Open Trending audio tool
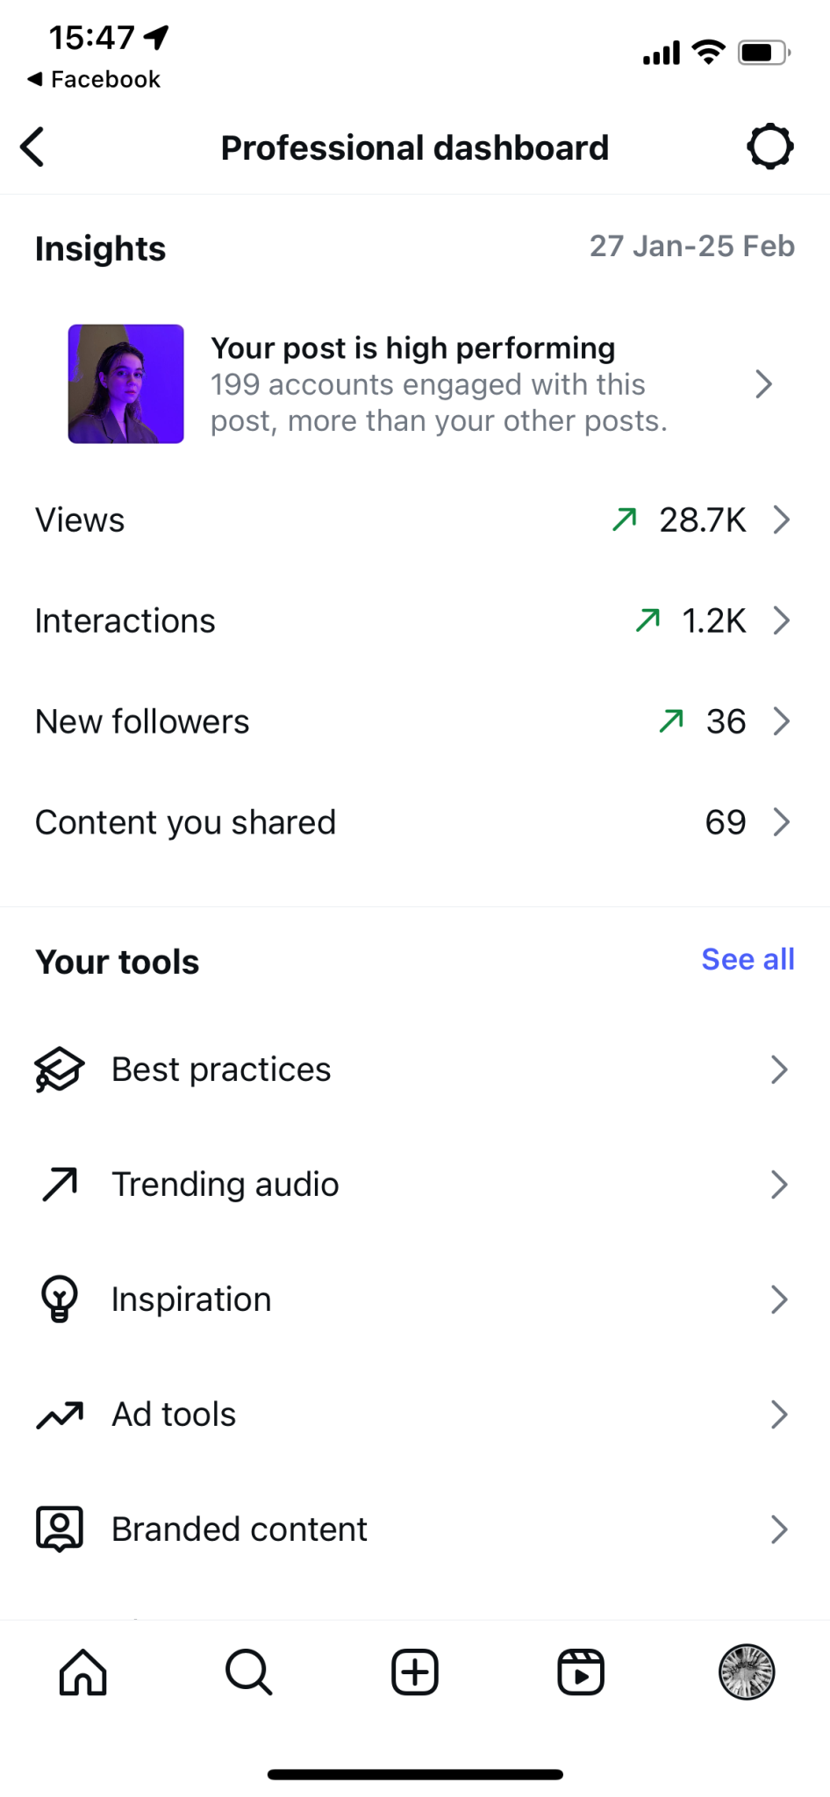The height and width of the screenshot is (1797, 830). (x=415, y=1185)
